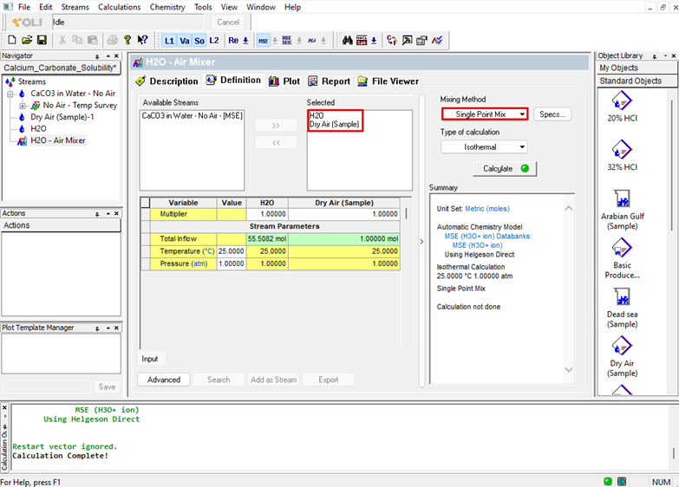
Task: Open the Type of calculation dropdown
Action: [484, 147]
